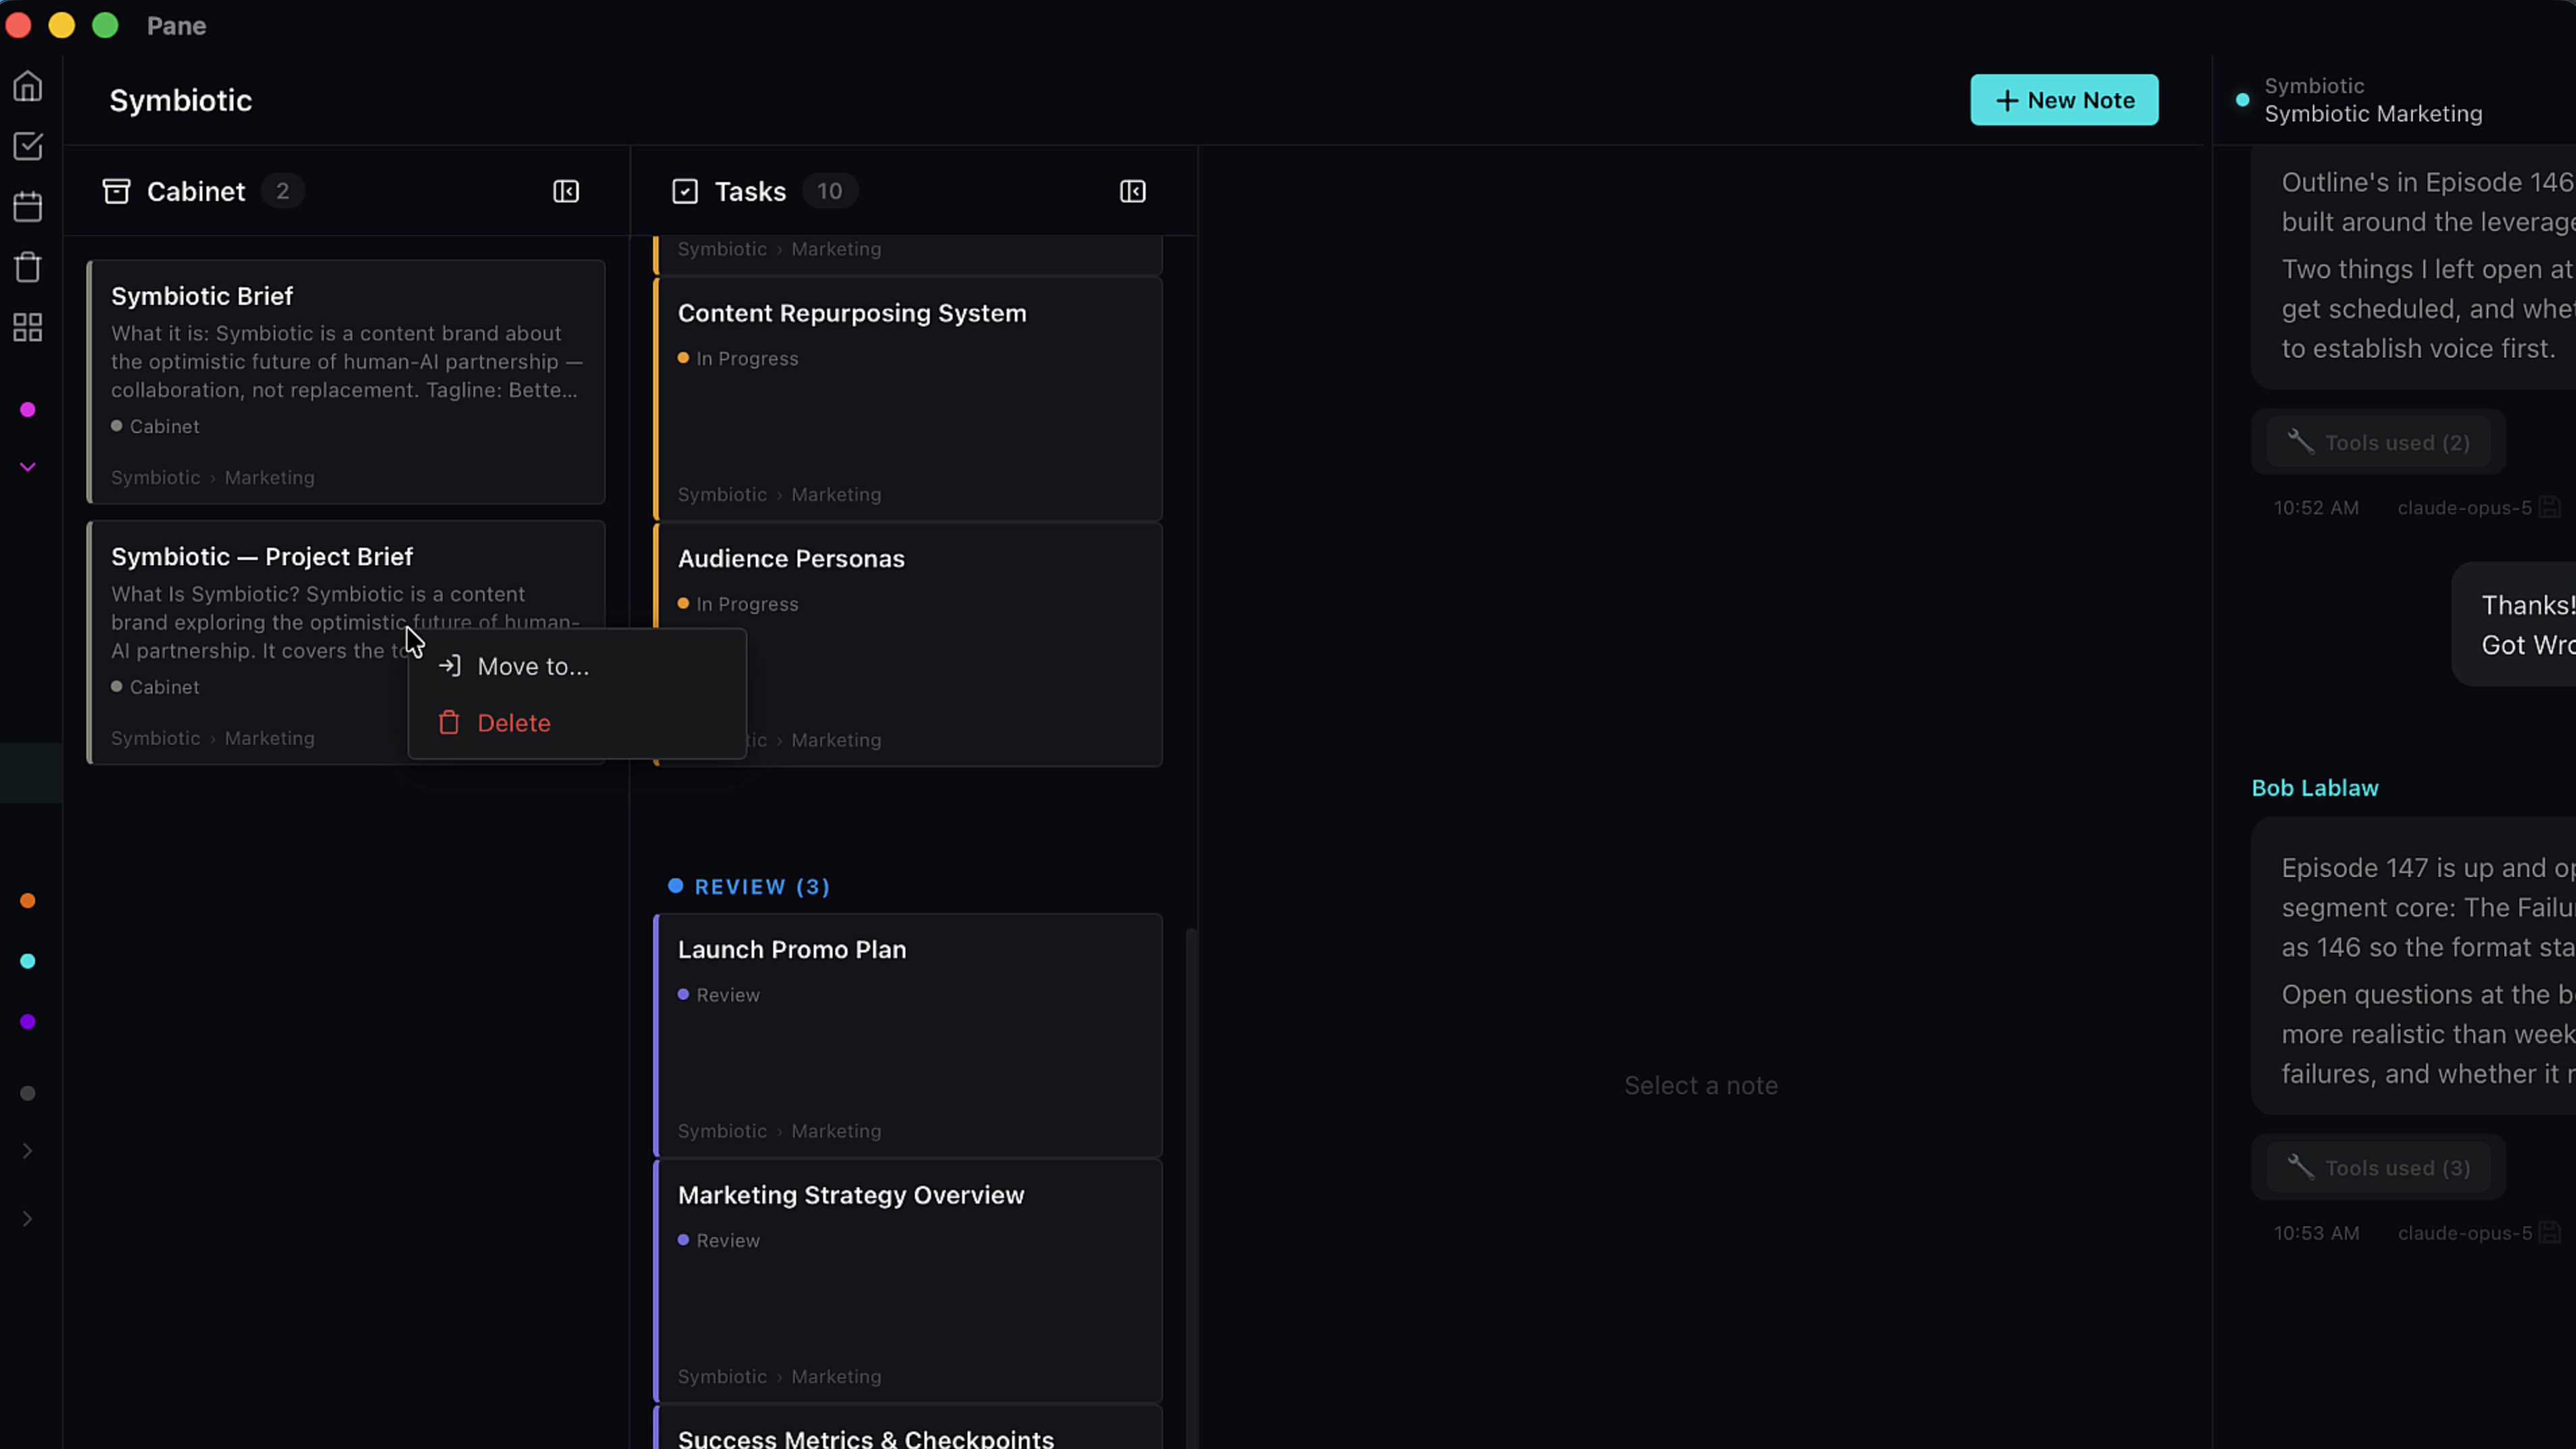Select the magenta workspace dot in the sidebar

point(28,410)
